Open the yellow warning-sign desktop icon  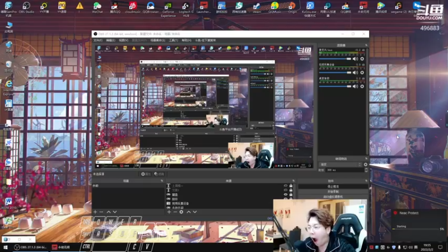point(80,7)
